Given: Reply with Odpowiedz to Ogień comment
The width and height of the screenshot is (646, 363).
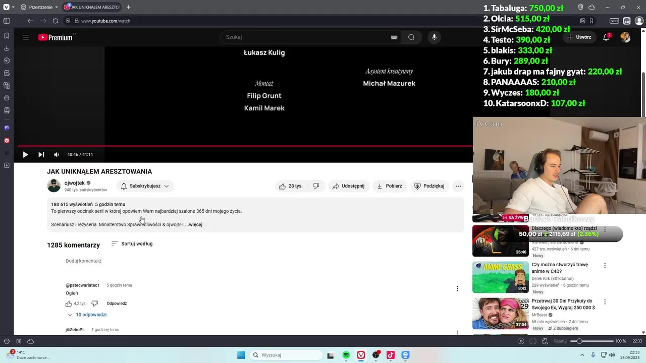Looking at the screenshot, I should [117, 304].
